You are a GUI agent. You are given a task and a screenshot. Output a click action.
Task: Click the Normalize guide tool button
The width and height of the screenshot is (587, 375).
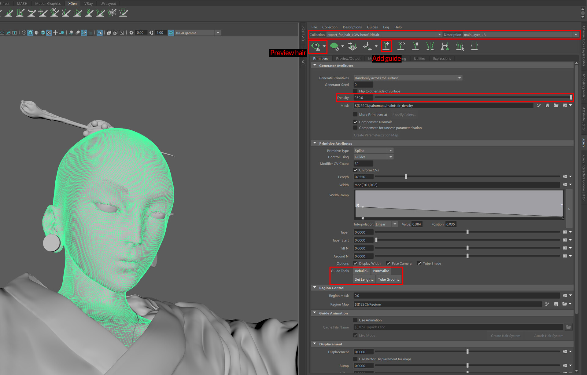[381, 271]
